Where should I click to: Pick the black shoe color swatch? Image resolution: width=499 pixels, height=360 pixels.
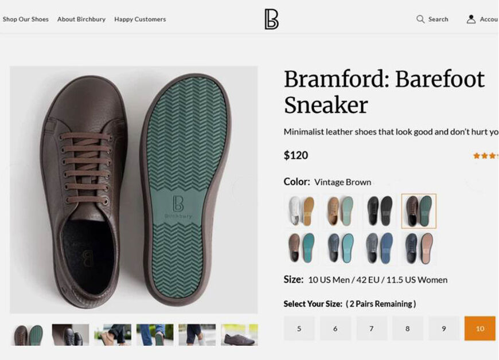pos(380,211)
